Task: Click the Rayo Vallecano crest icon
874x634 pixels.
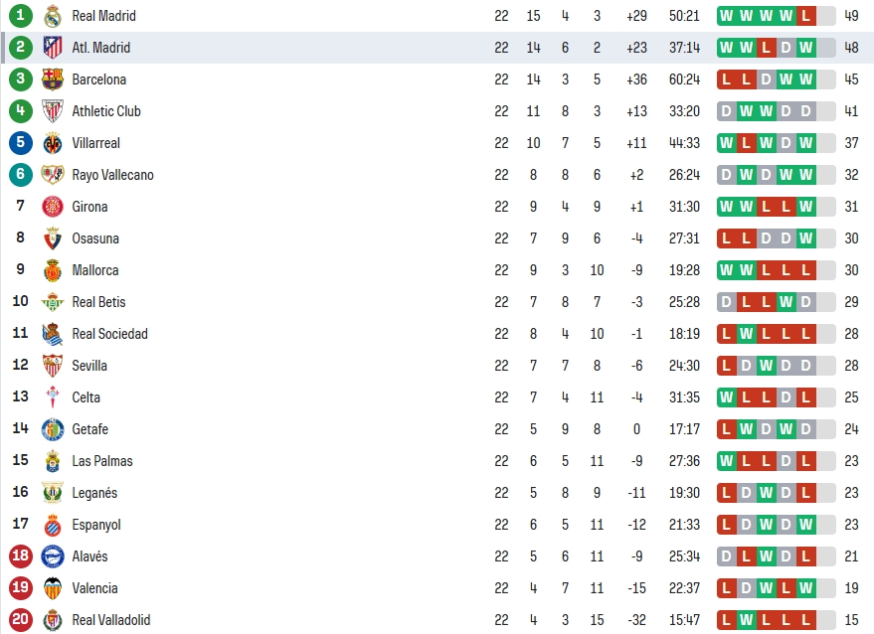Action: [53, 175]
